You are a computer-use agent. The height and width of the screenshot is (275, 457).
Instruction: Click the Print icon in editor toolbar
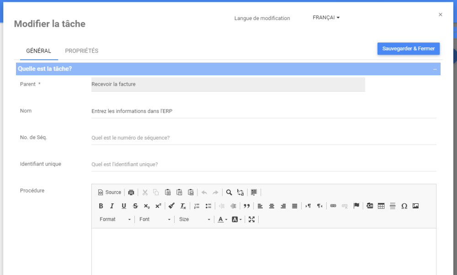click(x=131, y=192)
